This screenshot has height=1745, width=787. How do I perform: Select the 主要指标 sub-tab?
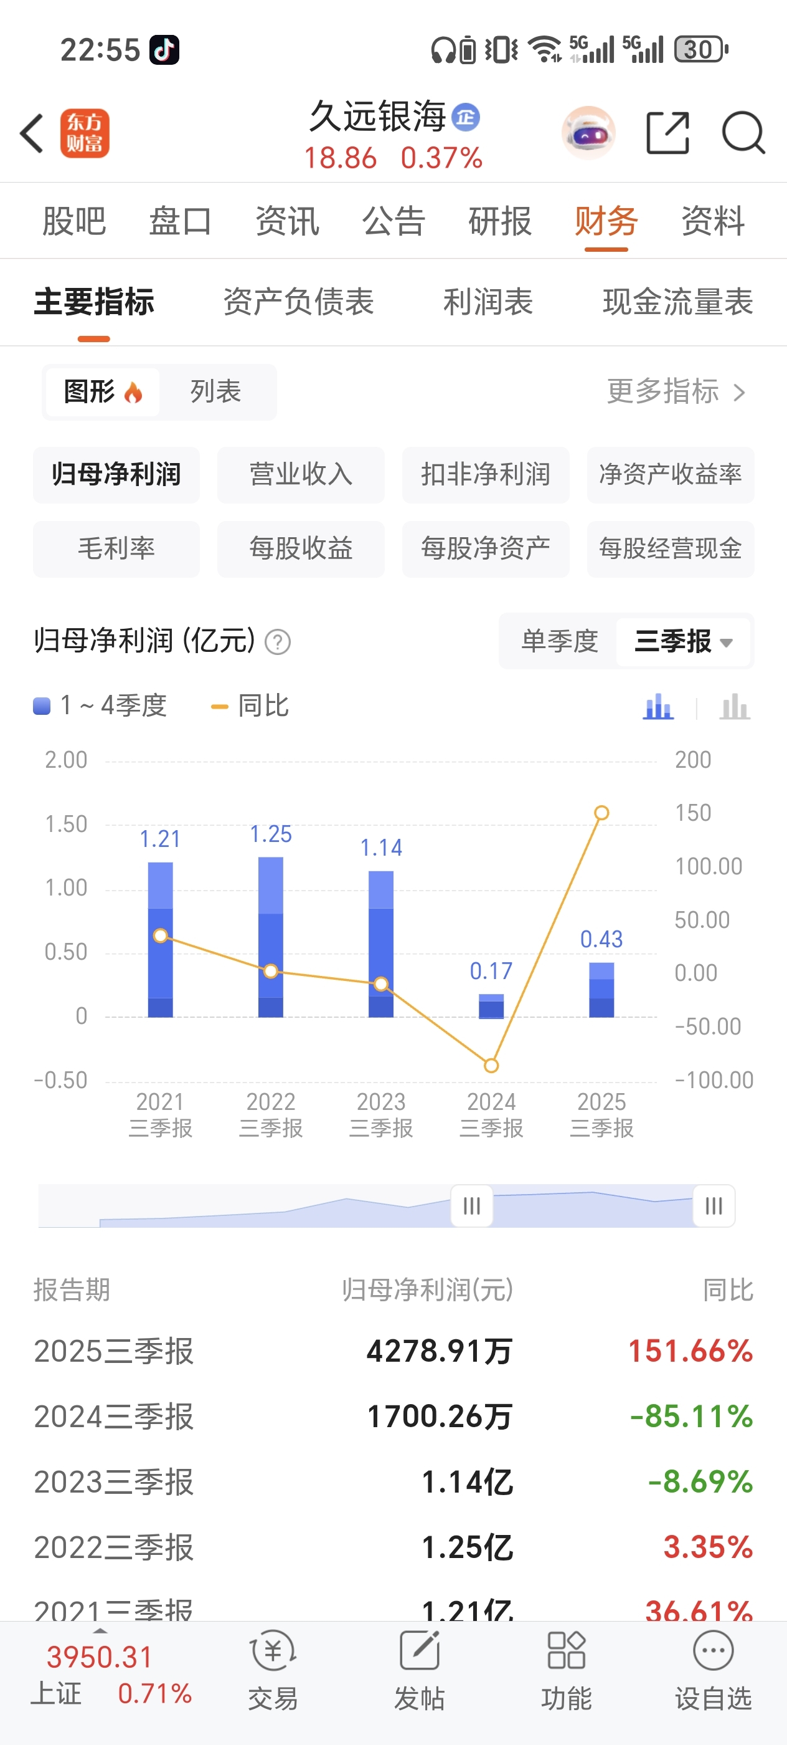[94, 302]
